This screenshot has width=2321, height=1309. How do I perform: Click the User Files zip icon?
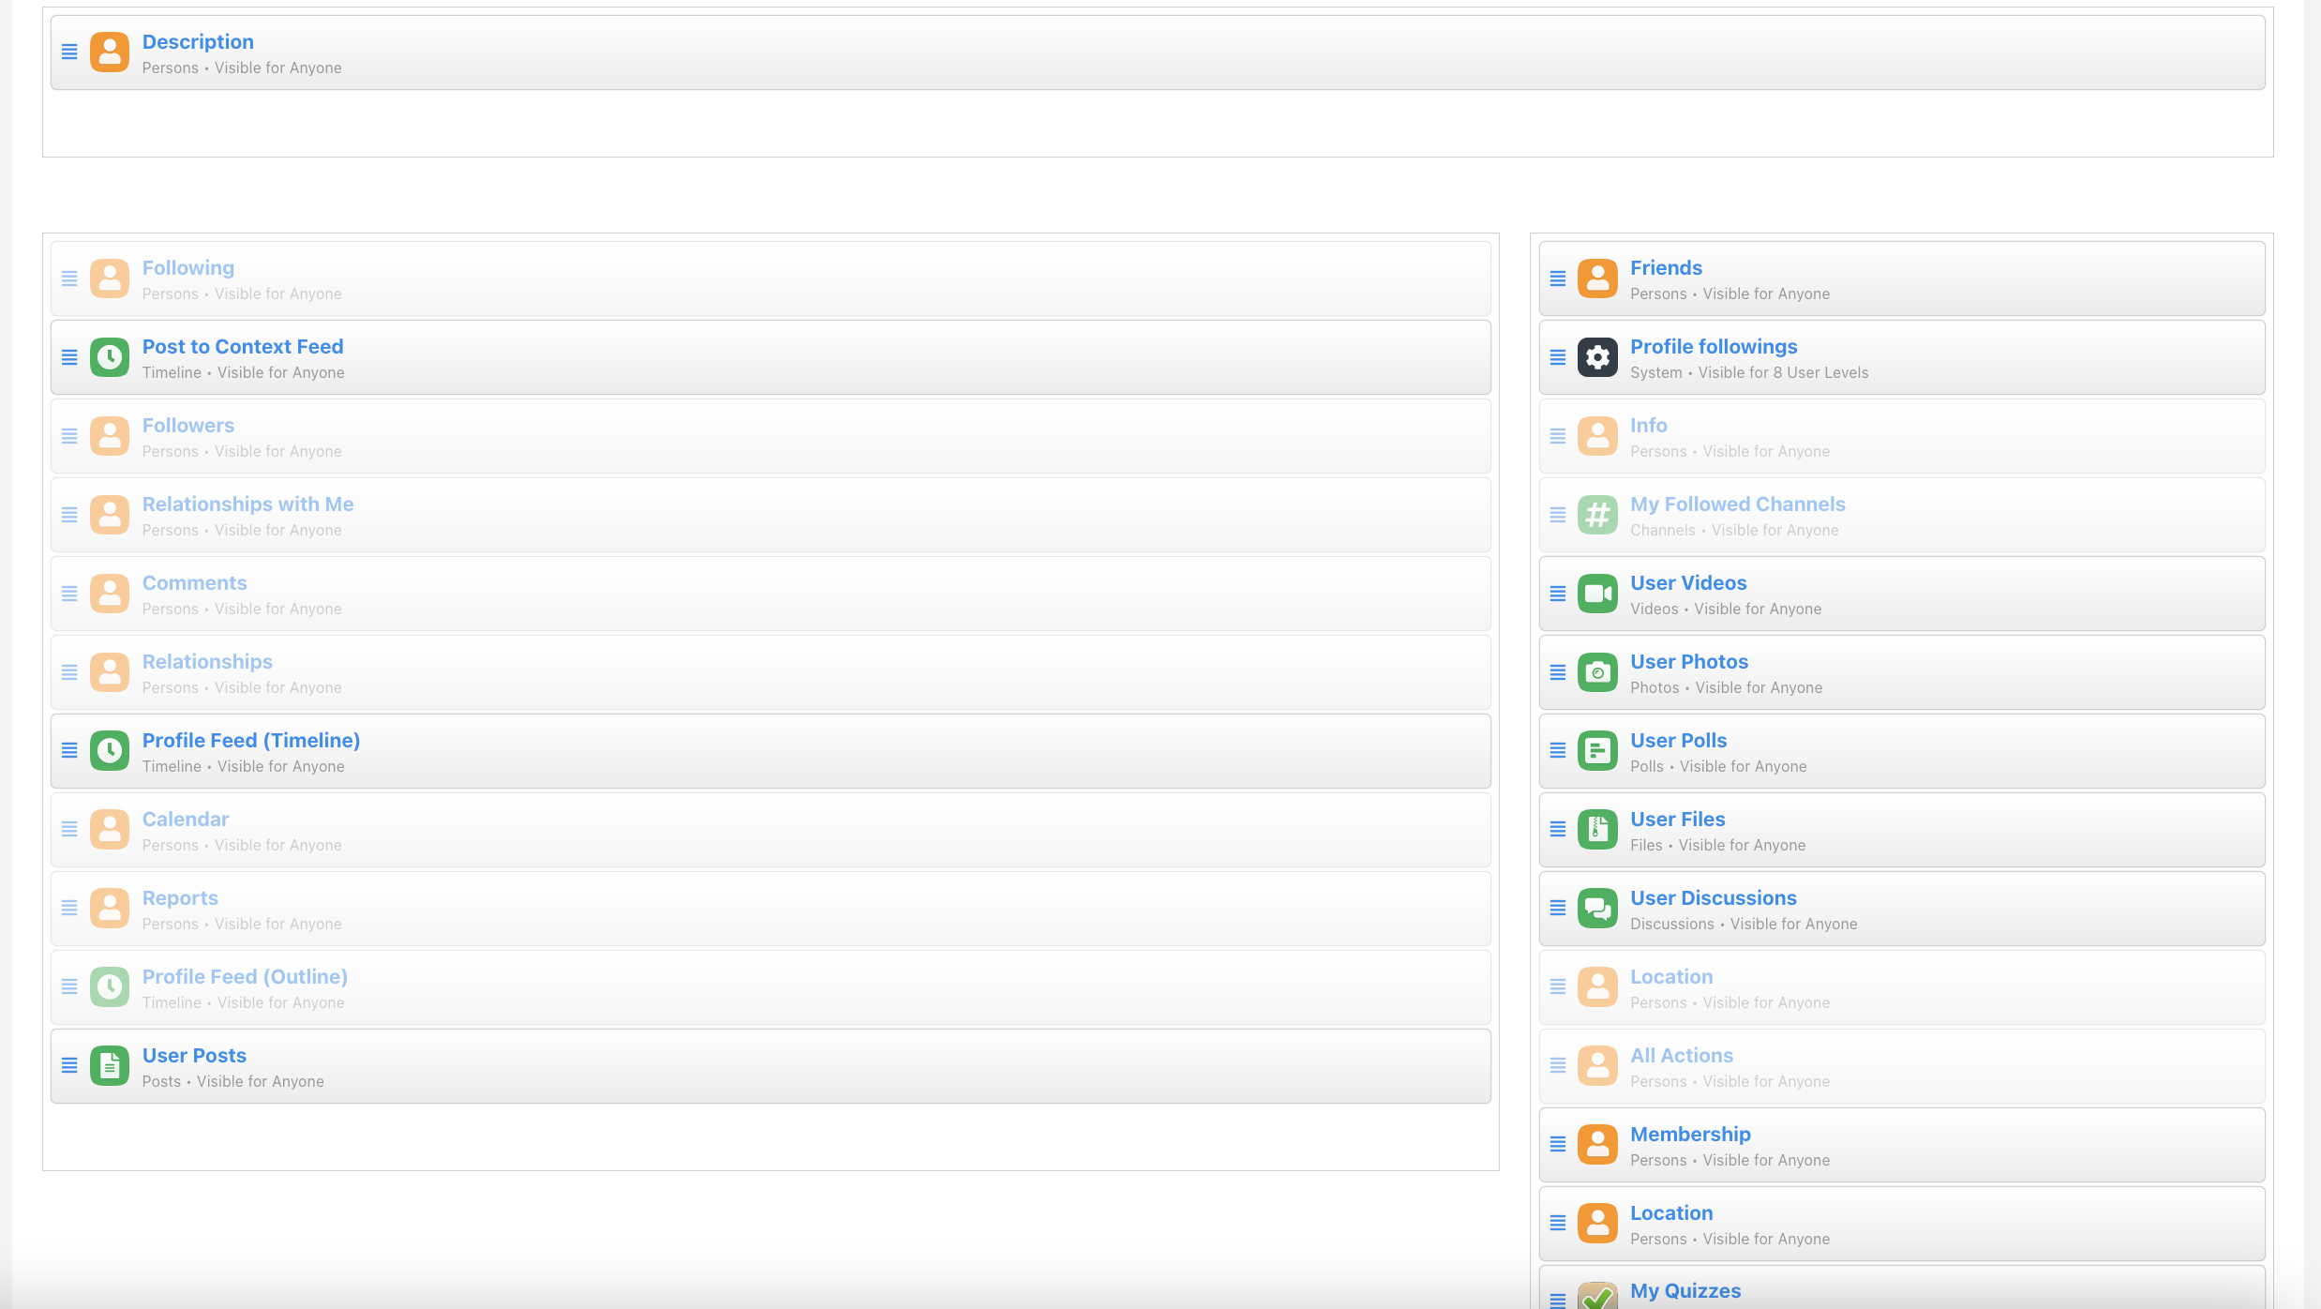tap(1597, 830)
